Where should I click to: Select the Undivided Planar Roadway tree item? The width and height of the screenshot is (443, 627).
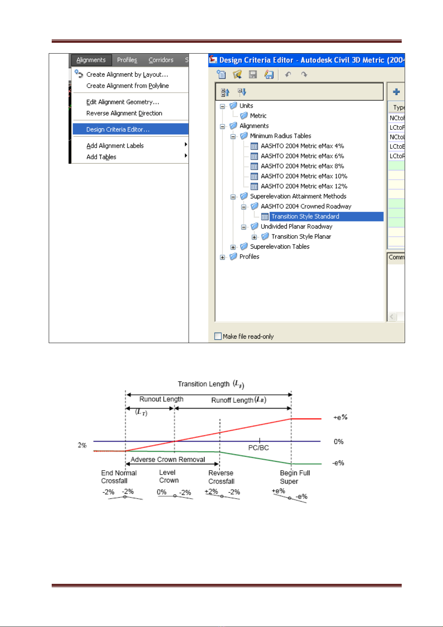(x=296, y=226)
